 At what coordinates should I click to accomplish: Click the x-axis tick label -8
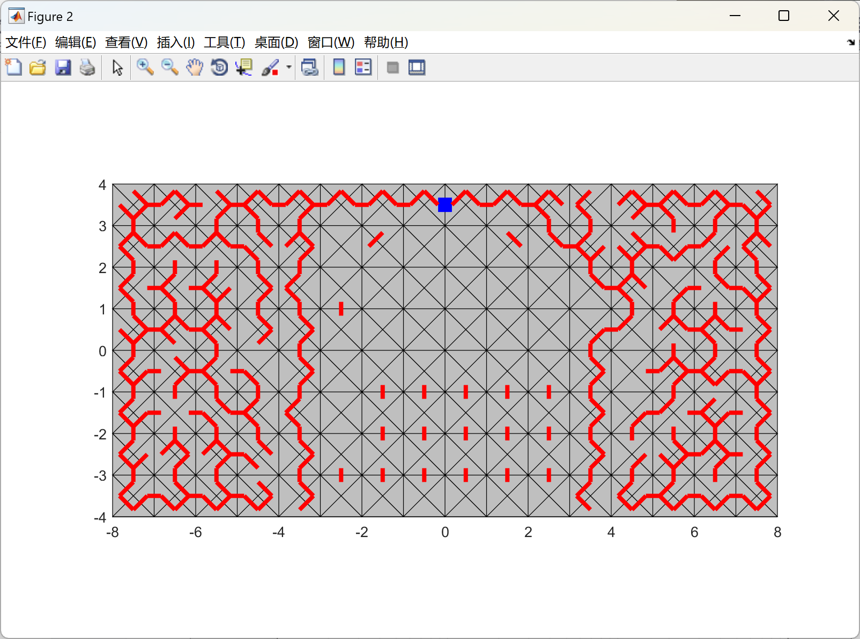tap(113, 532)
